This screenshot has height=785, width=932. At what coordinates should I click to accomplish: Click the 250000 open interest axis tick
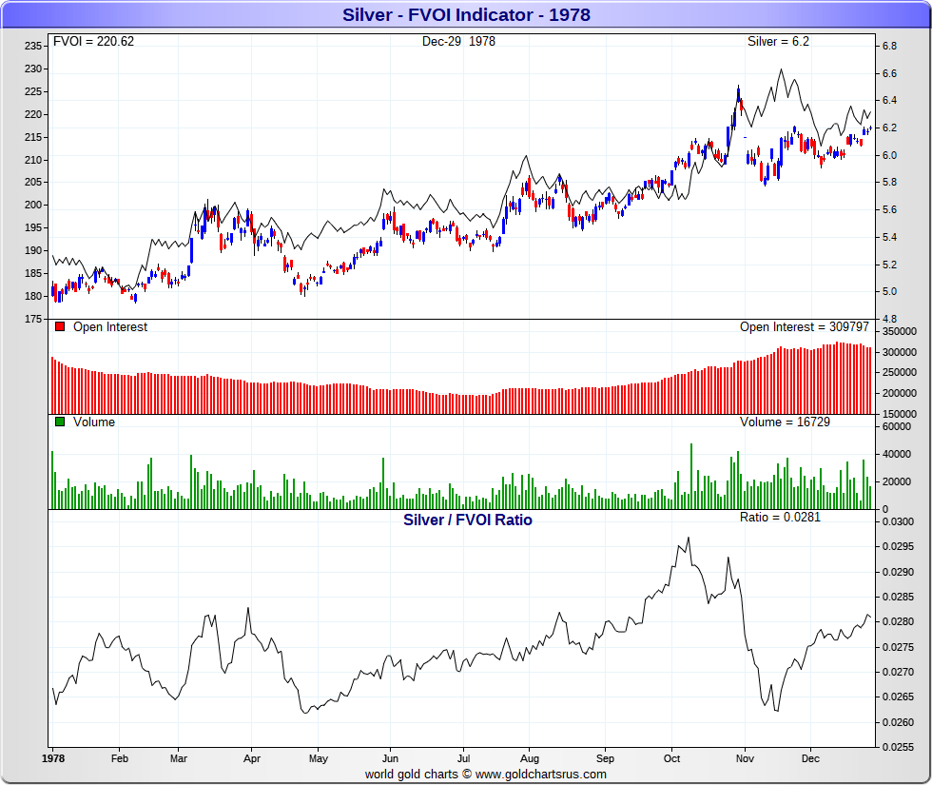point(900,372)
